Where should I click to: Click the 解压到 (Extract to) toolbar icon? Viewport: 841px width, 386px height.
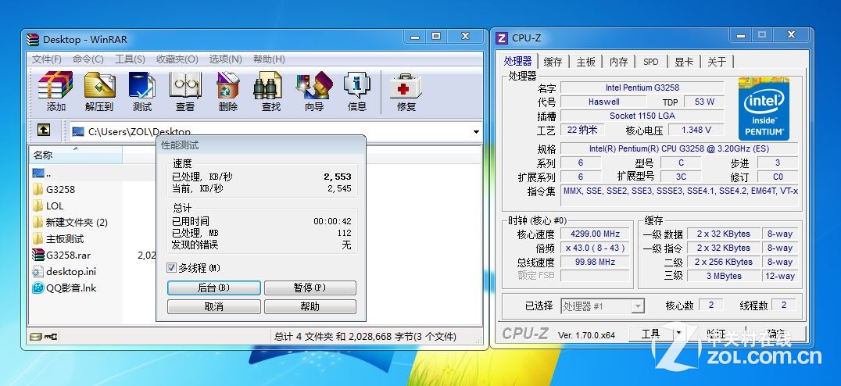pos(99,85)
